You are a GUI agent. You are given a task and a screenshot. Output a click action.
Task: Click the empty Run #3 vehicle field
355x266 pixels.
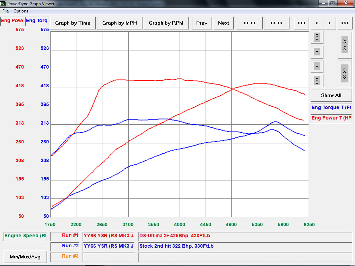[x=109, y=257]
